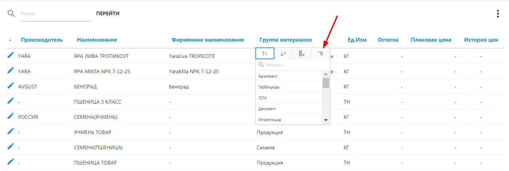Click edit pencil for СЕМЕНА(ЯЧМЕНЬ) row

(11, 117)
